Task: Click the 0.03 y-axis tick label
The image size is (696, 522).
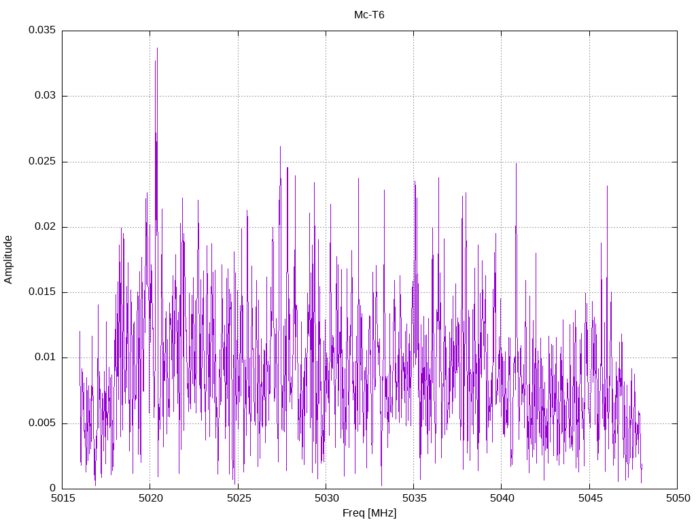Action: pos(44,96)
